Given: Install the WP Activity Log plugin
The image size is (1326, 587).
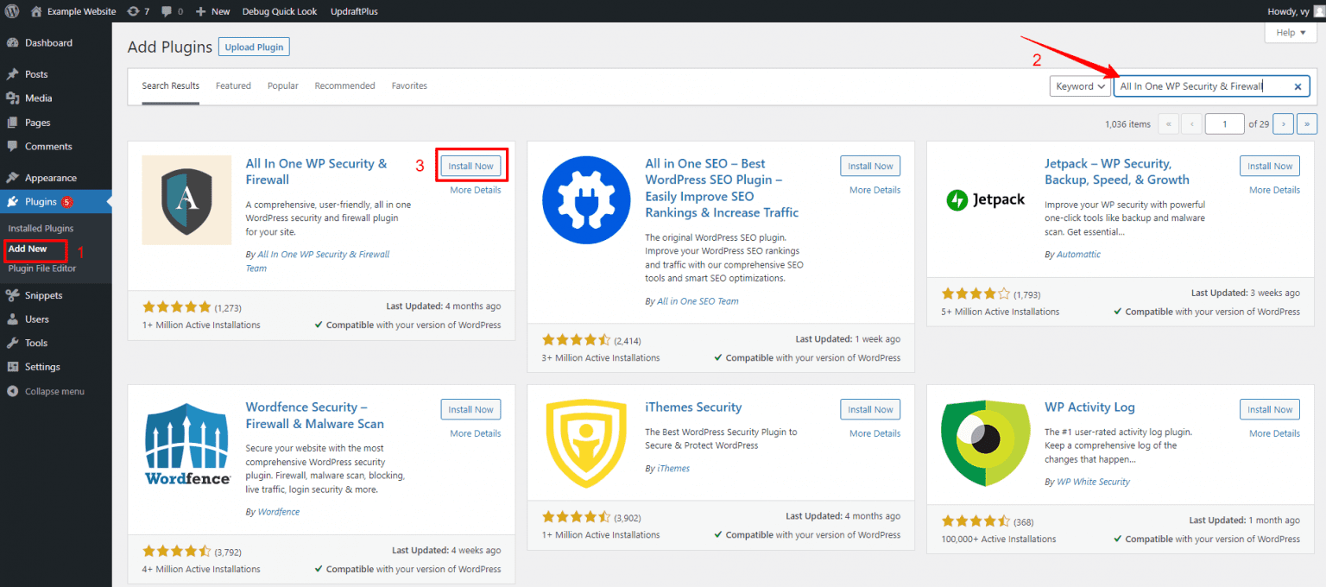Looking at the screenshot, I should [1270, 409].
